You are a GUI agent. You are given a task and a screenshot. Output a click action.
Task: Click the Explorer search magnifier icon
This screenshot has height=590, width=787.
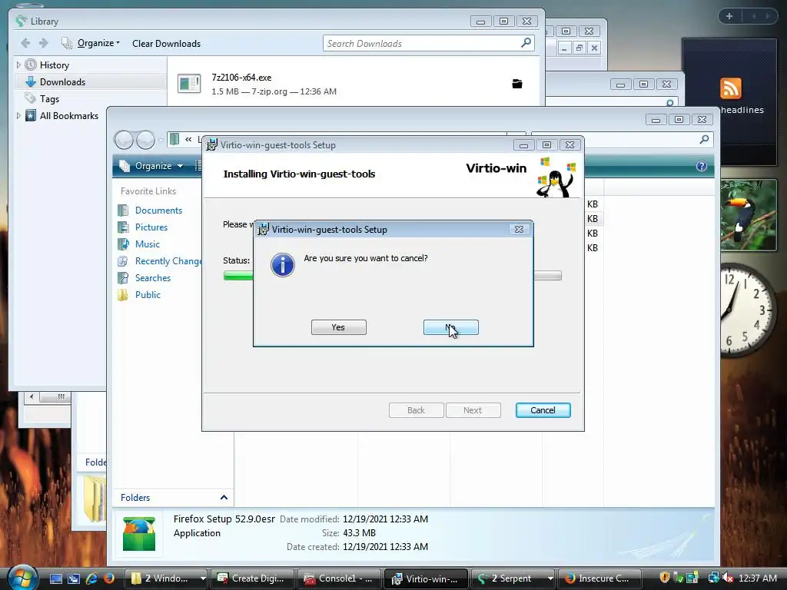tap(704, 140)
